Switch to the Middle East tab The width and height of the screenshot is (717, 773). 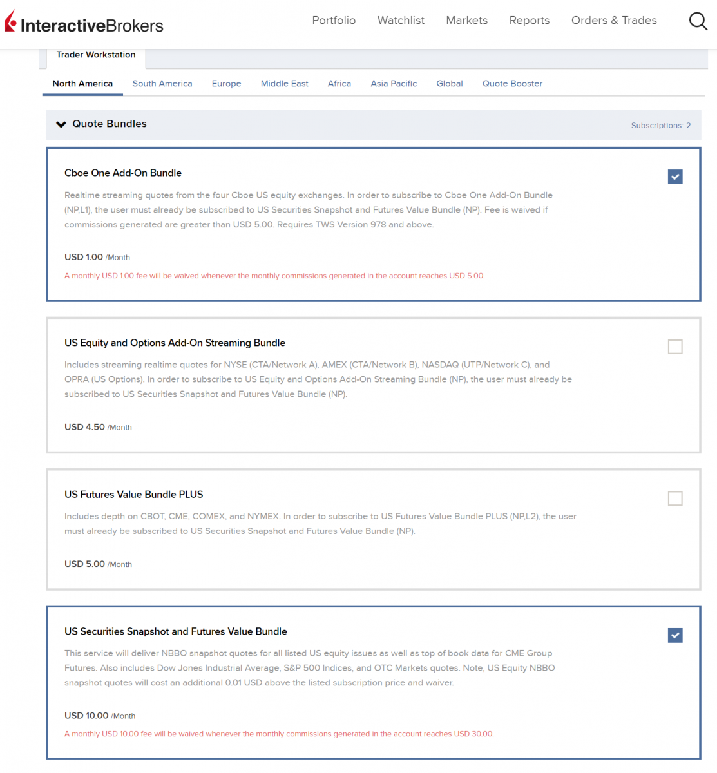click(285, 84)
